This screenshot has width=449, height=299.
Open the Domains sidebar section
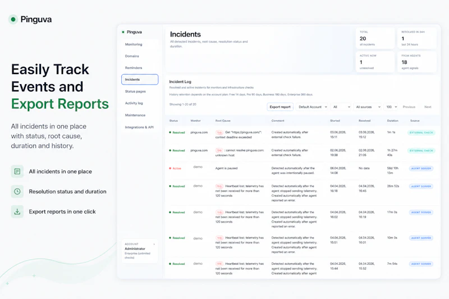132,56
